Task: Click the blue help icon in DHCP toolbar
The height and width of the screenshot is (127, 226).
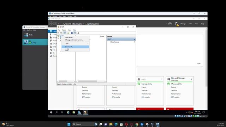Action: (72, 33)
